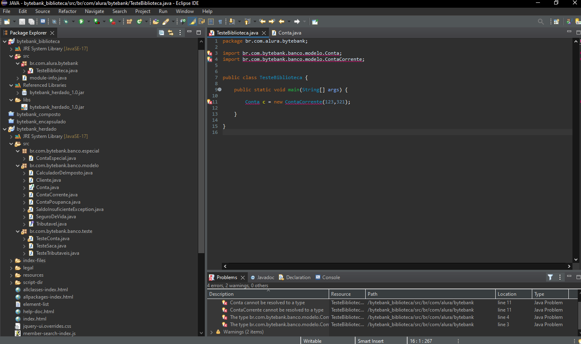Image resolution: width=581 pixels, height=344 pixels.
Task: Click the New Java Class icon
Action: [139, 21]
